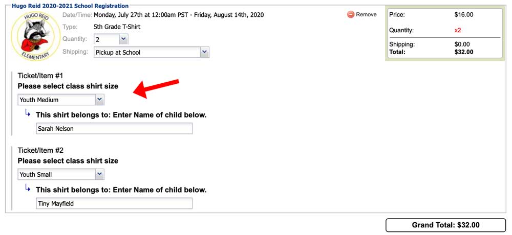Click the Grand Total $32.00 box
Viewport: 512px width, 235px height.
pyautogui.click(x=446, y=225)
